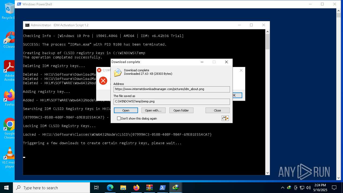Viewport: 343px width, 193px height.
Task: Open Firefox from taskbar
Action: 136,188
